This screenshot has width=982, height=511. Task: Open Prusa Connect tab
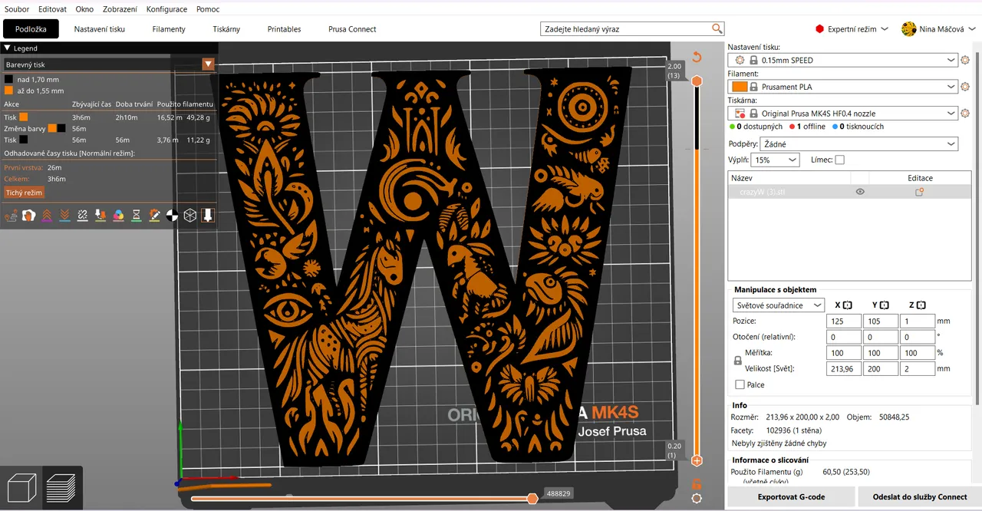352,29
